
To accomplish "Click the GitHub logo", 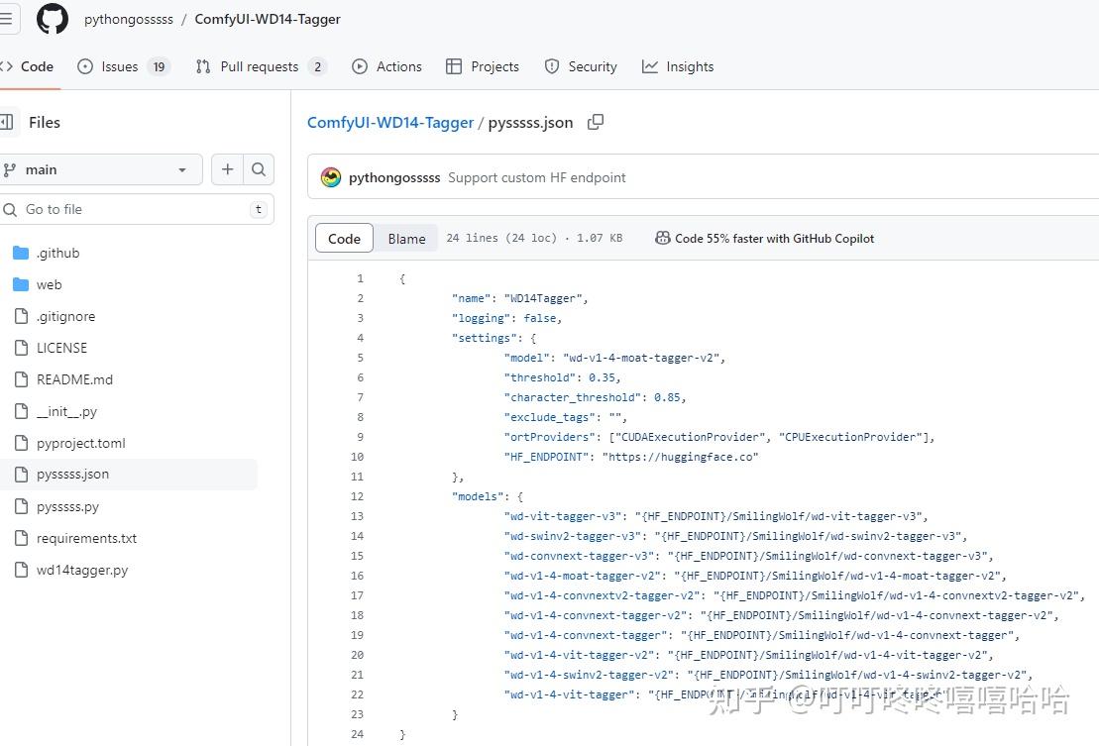I will coord(52,18).
